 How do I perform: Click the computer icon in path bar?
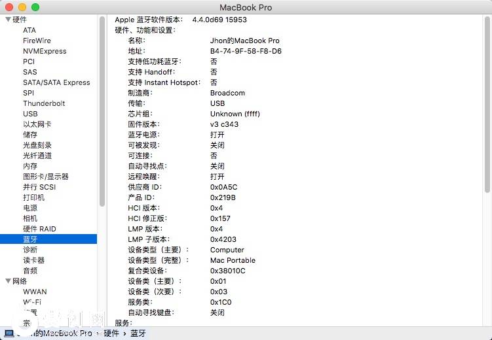coord(9,333)
